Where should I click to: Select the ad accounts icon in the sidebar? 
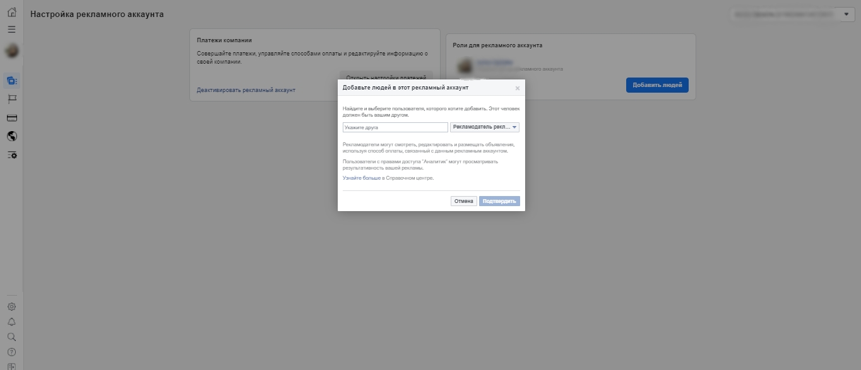pos(11,81)
